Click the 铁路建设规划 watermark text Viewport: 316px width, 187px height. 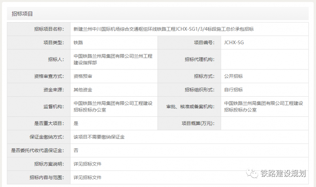[283, 174]
